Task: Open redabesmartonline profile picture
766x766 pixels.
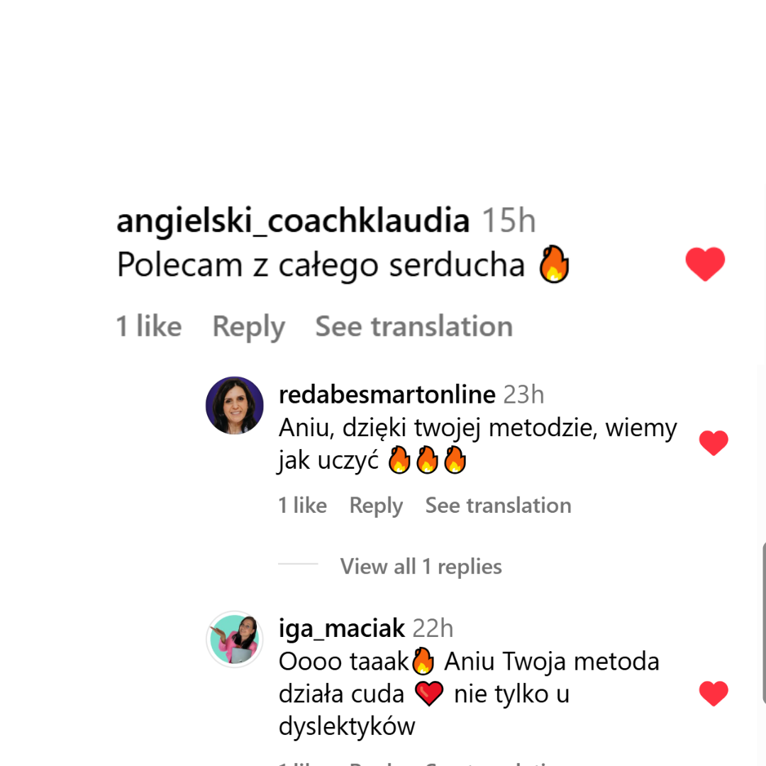Action: click(235, 406)
